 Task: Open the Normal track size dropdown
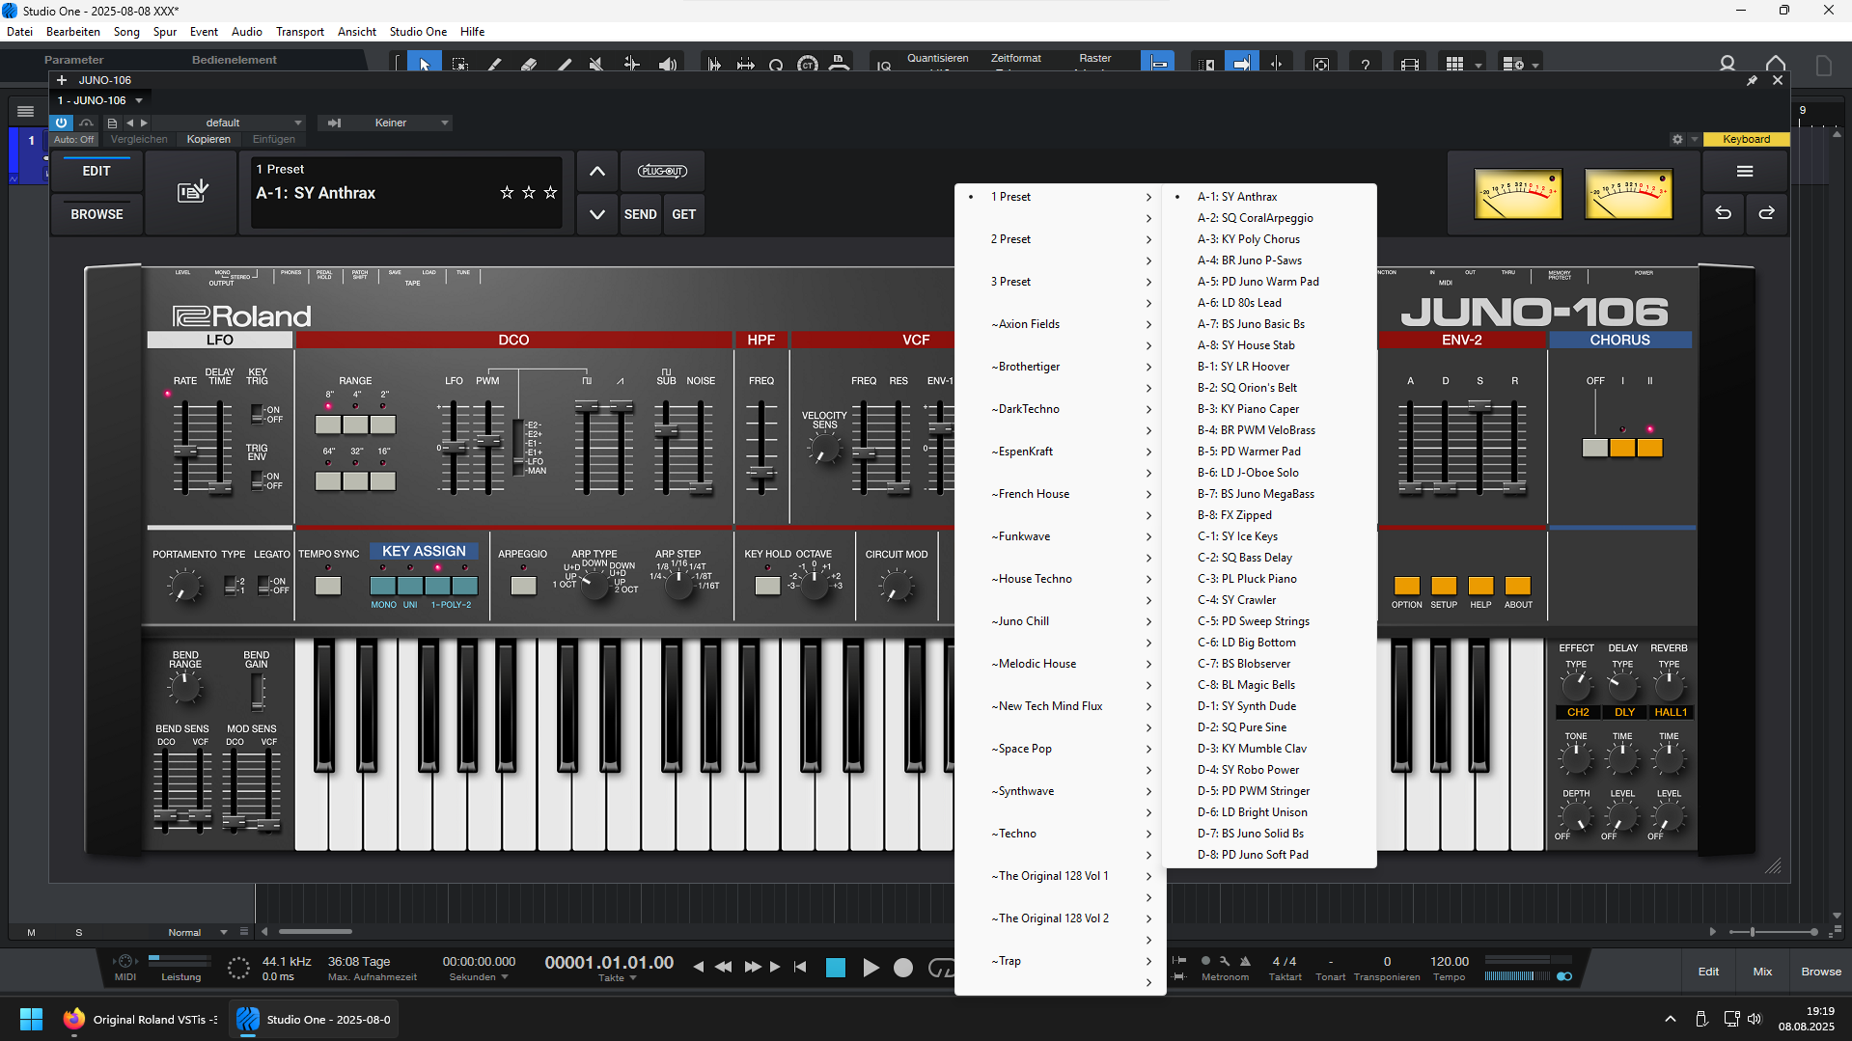pos(196,932)
